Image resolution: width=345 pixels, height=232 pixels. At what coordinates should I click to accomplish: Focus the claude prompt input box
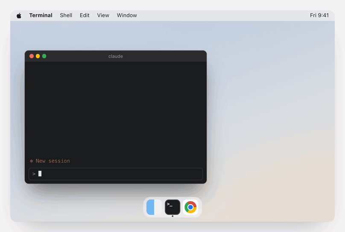pos(116,174)
